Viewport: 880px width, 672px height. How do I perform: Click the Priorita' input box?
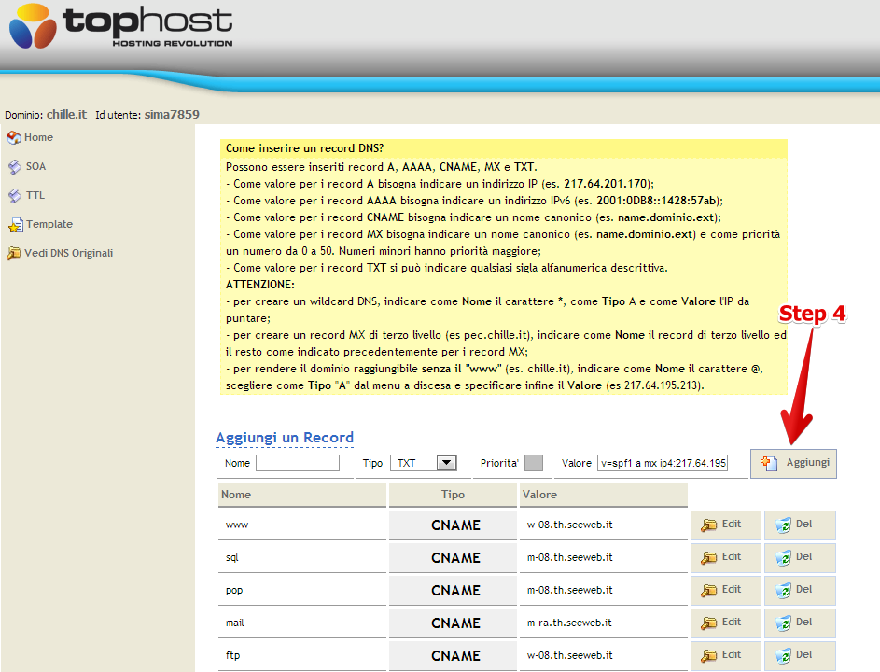[x=531, y=463]
